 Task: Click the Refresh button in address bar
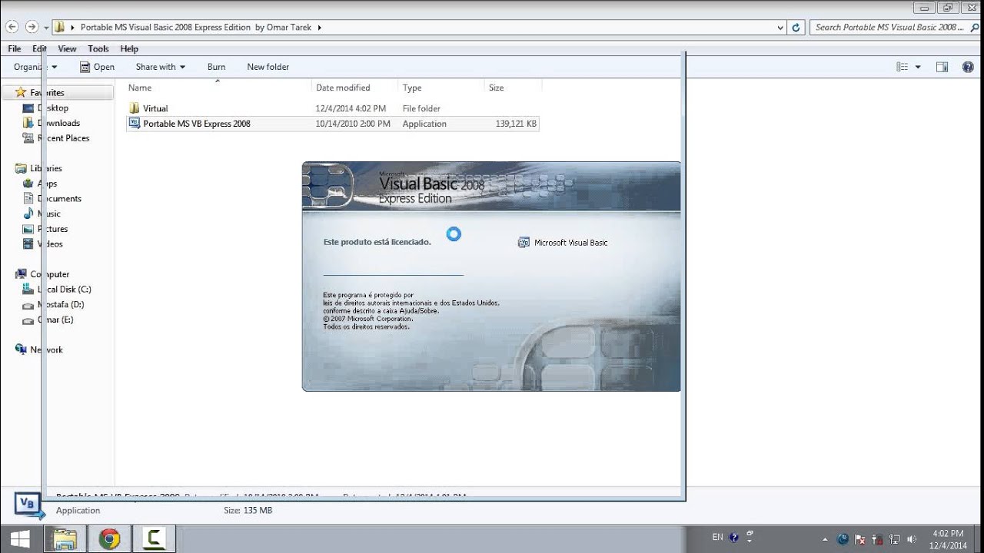(796, 27)
